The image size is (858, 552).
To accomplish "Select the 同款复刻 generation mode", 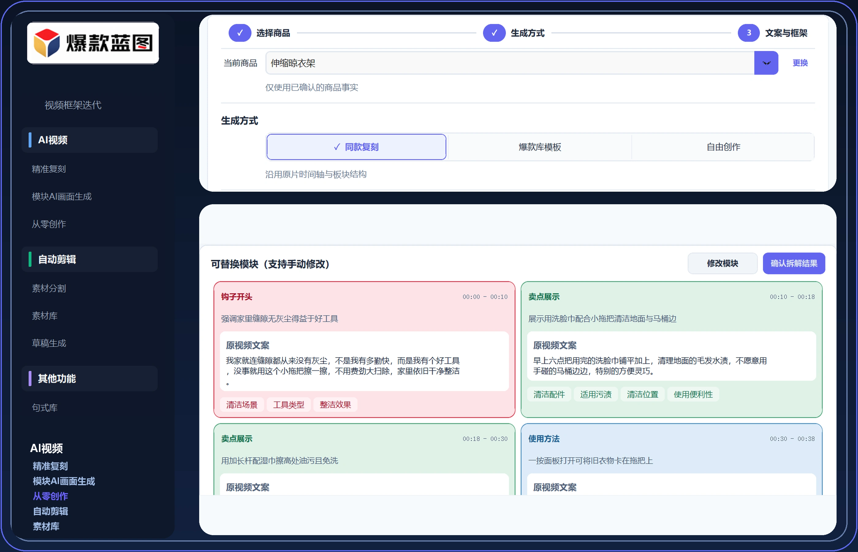I will (356, 147).
